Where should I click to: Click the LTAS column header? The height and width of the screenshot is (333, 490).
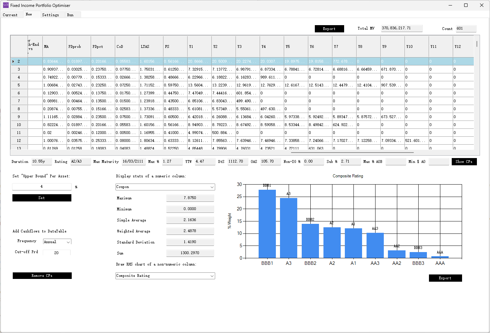[151, 46]
